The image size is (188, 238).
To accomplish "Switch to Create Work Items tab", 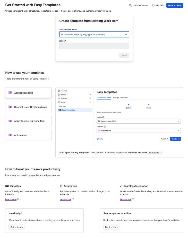I will pos(104,98).
